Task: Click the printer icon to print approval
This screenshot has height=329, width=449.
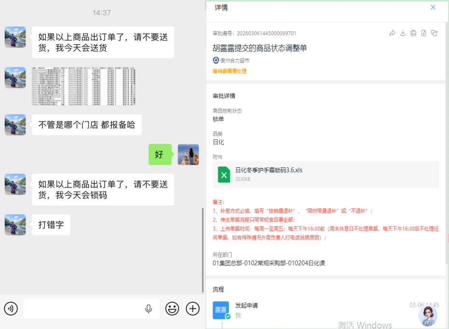Action: click(x=413, y=33)
